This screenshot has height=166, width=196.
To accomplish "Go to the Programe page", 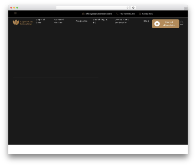I will point(82,21).
